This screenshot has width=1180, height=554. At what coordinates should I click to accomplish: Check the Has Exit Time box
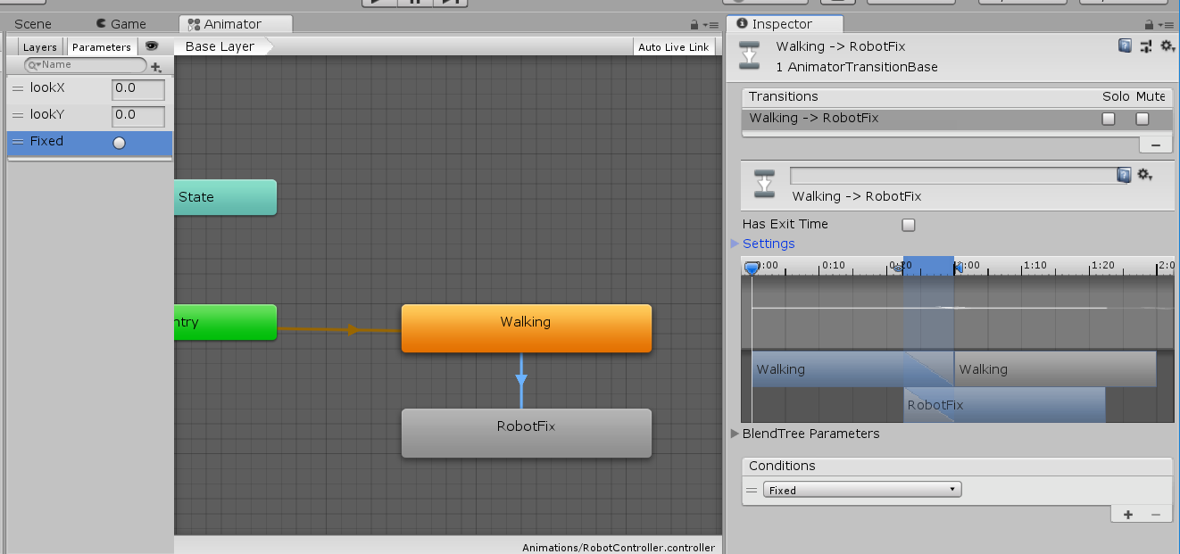pyautogui.click(x=909, y=225)
